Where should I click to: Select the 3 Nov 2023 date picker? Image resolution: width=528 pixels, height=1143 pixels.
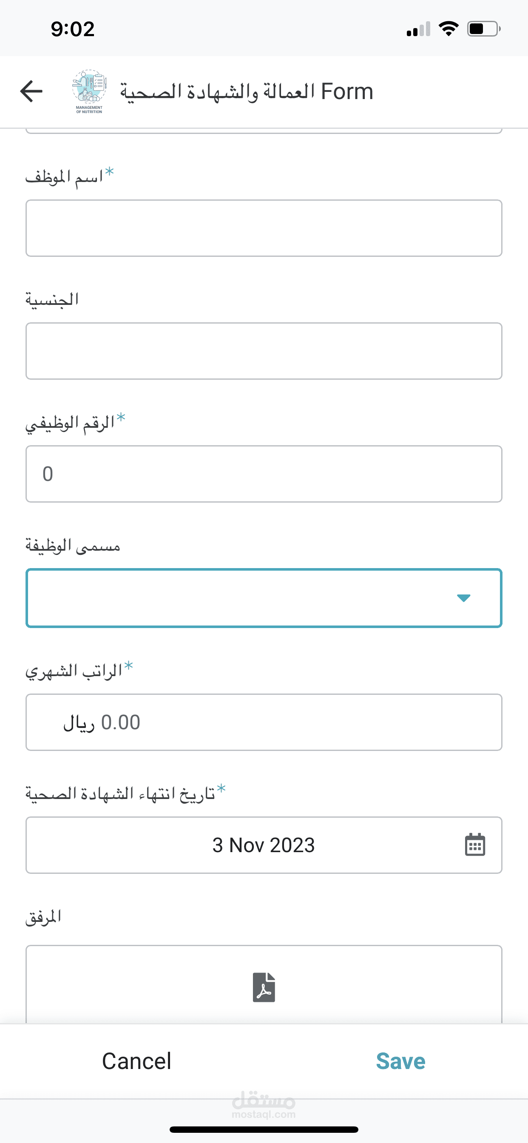coord(264,845)
